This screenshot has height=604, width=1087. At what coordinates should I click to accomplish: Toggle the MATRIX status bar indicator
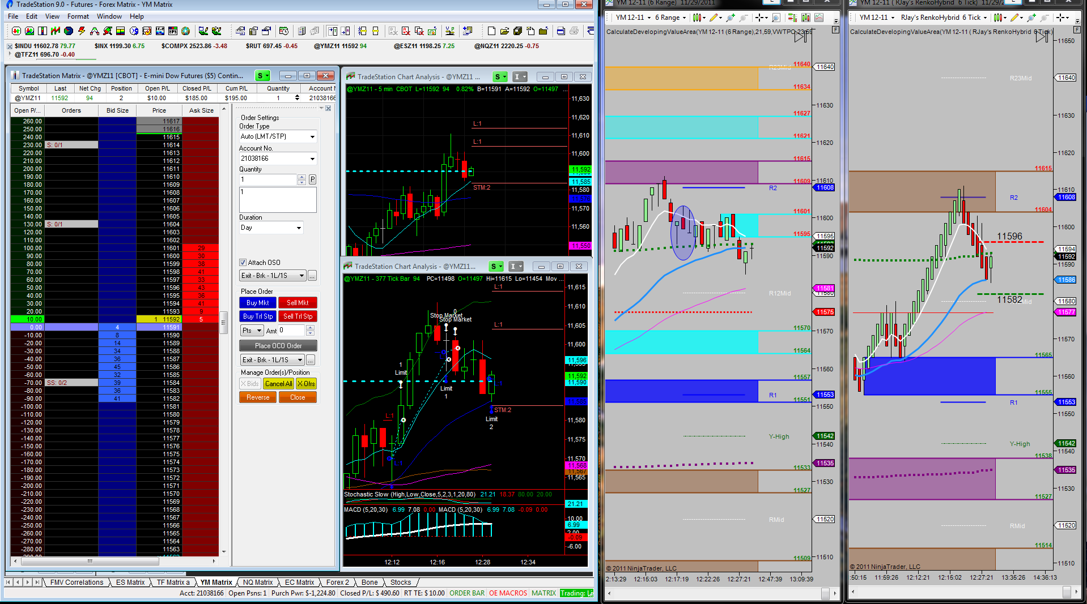[543, 593]
